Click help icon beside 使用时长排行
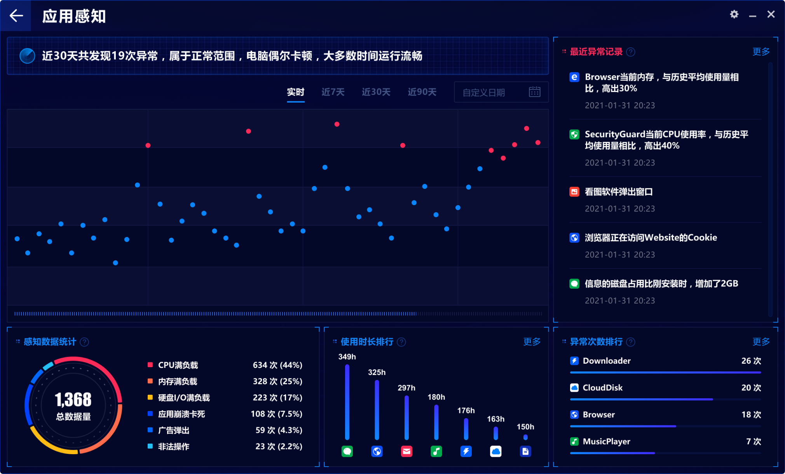 tap(402, 342)
